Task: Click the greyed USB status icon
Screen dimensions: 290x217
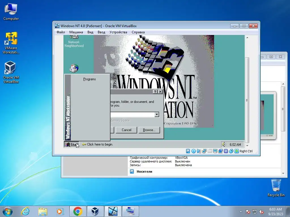Action: pos(210,151)
